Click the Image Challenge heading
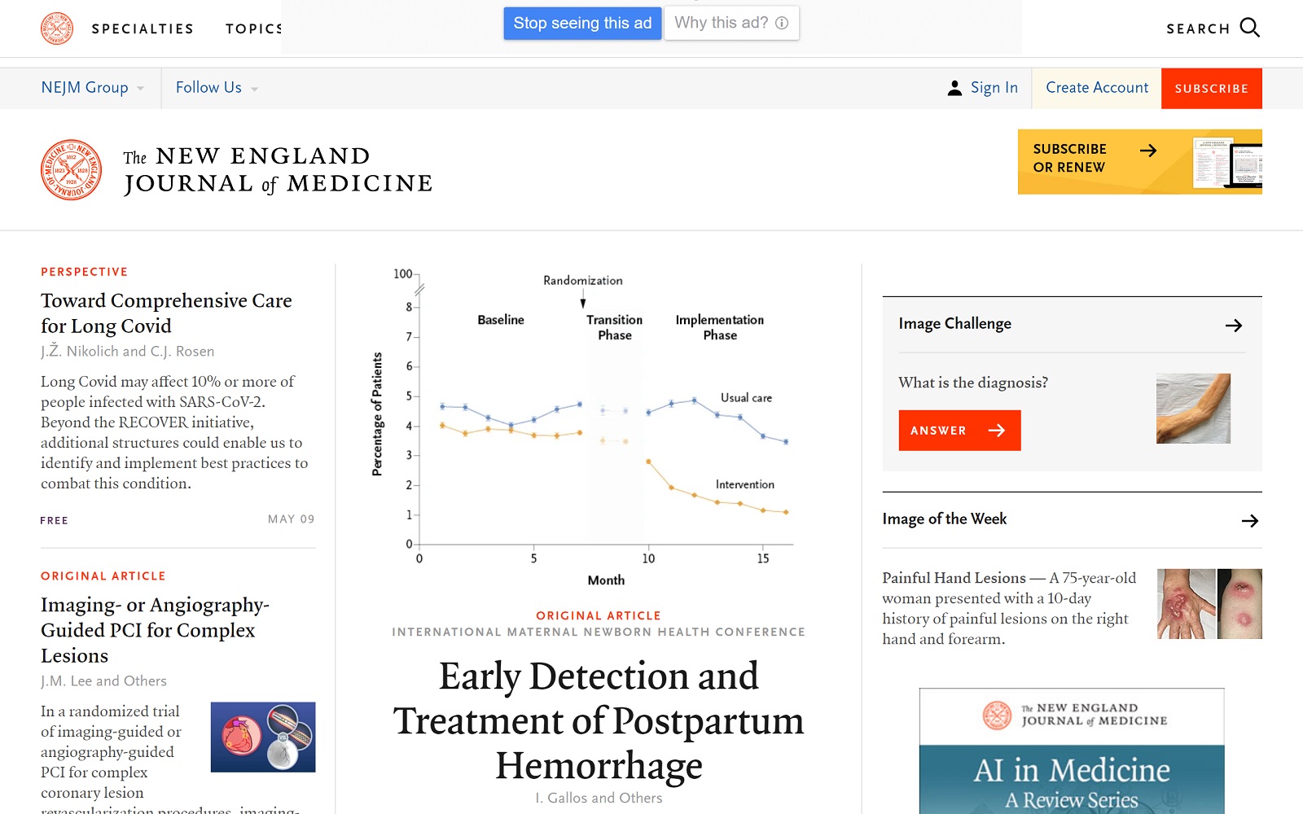The image size is (1303, 814). [954, 324]
